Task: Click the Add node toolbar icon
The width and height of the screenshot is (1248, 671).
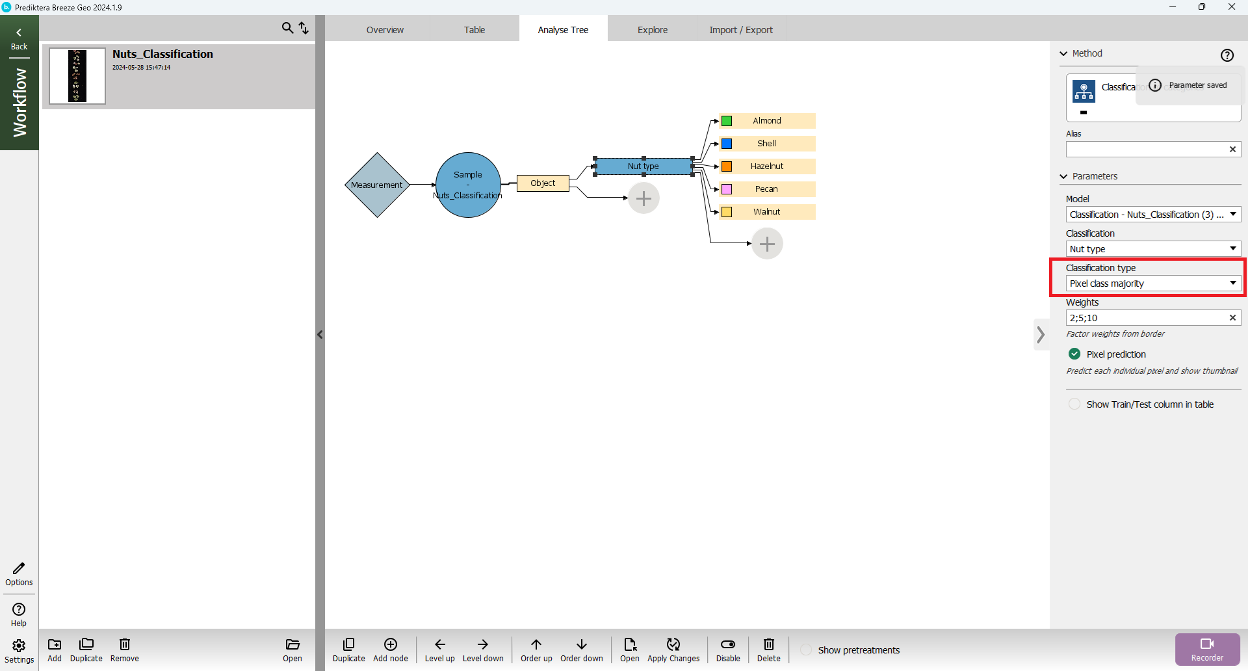Action: (390, 644)
